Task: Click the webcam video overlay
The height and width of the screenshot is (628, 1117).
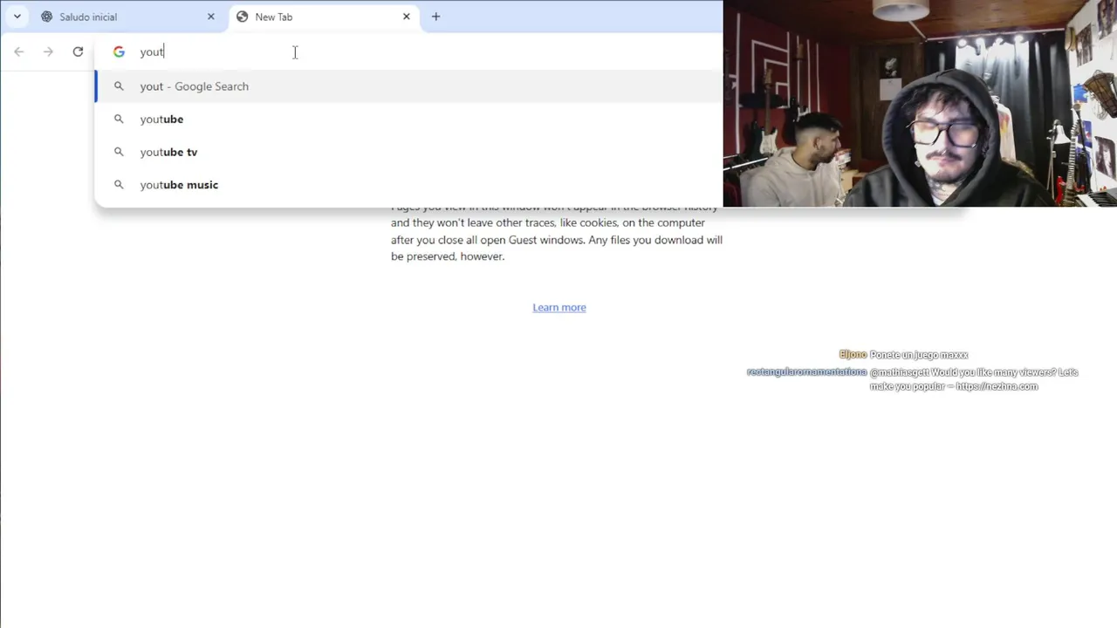Action: click(920, 103)
